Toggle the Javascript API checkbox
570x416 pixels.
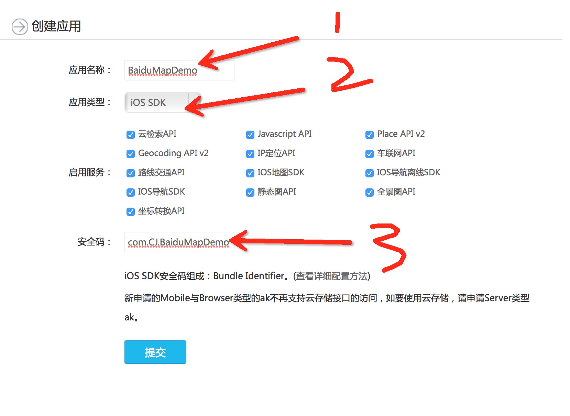250,134
